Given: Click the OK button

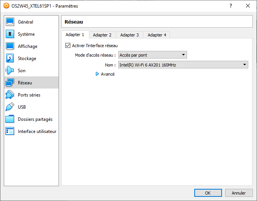Looking at the screenshot, I should point(208,193).
